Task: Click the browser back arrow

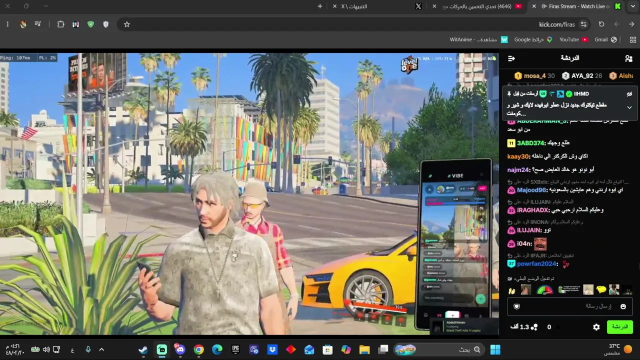Action: [x=616, y=24]
